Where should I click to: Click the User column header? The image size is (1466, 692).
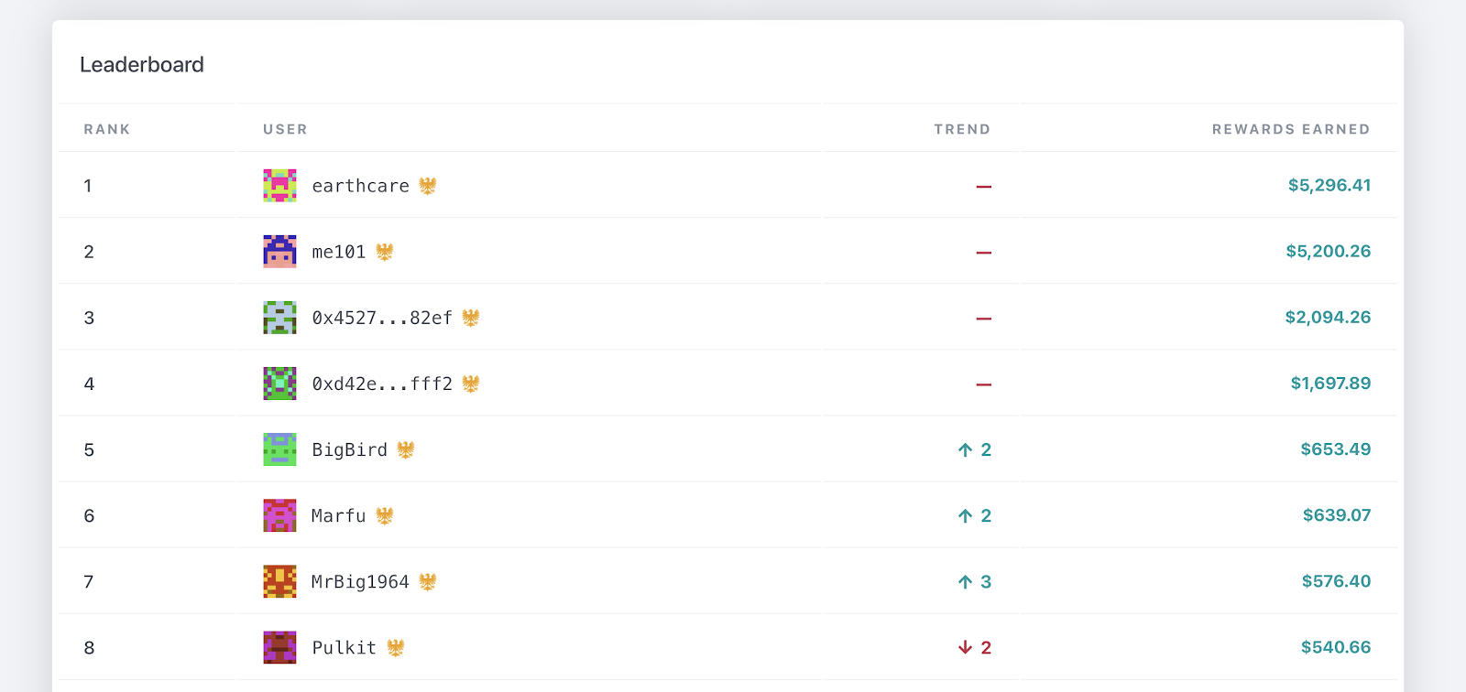(x=285, y=129)
